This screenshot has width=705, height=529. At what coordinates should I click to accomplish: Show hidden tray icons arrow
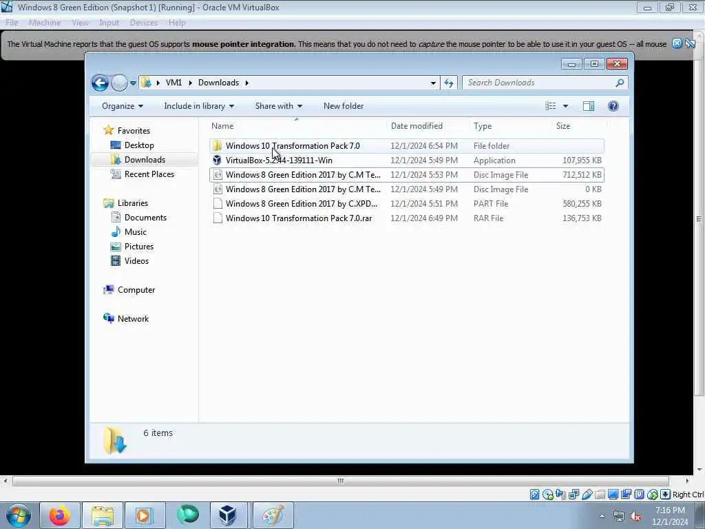[602, 517]
